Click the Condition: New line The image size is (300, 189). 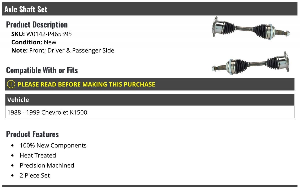click(x=34, y=42)
